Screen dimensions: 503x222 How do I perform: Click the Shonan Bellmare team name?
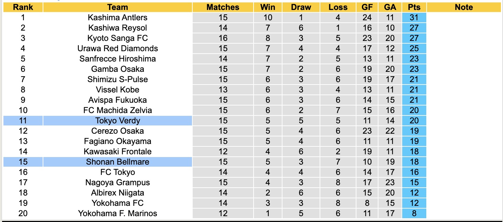tap(117, 162)
